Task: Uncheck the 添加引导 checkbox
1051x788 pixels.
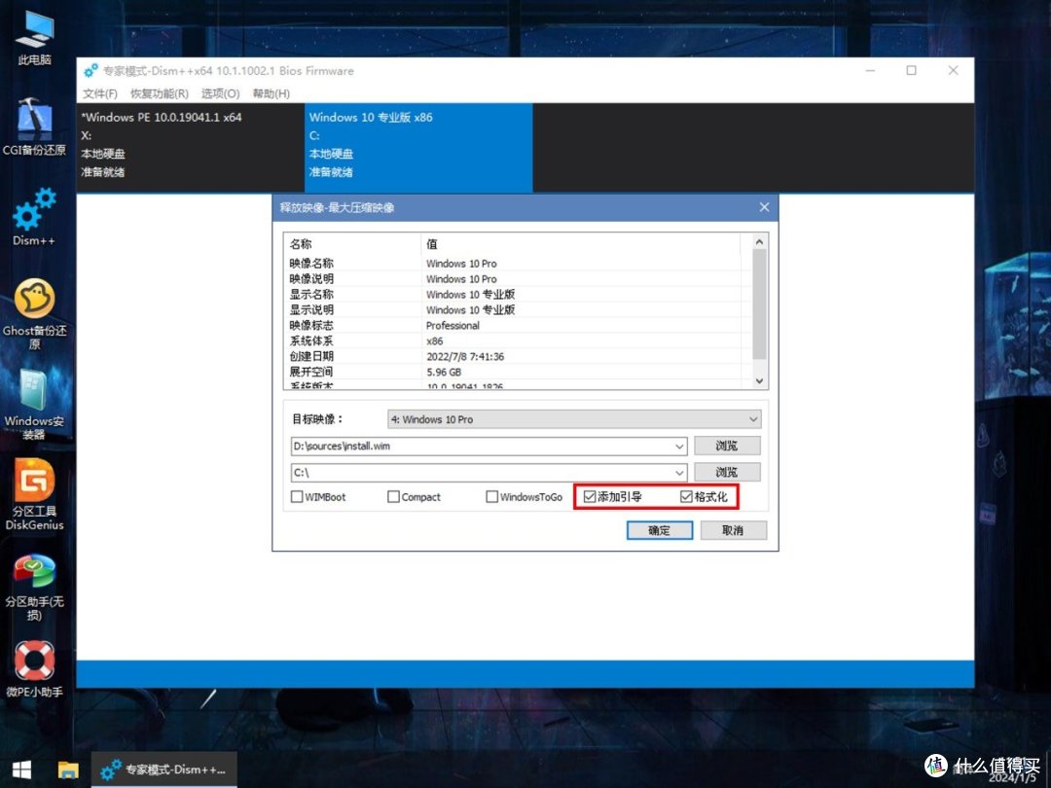Action: 590,496
